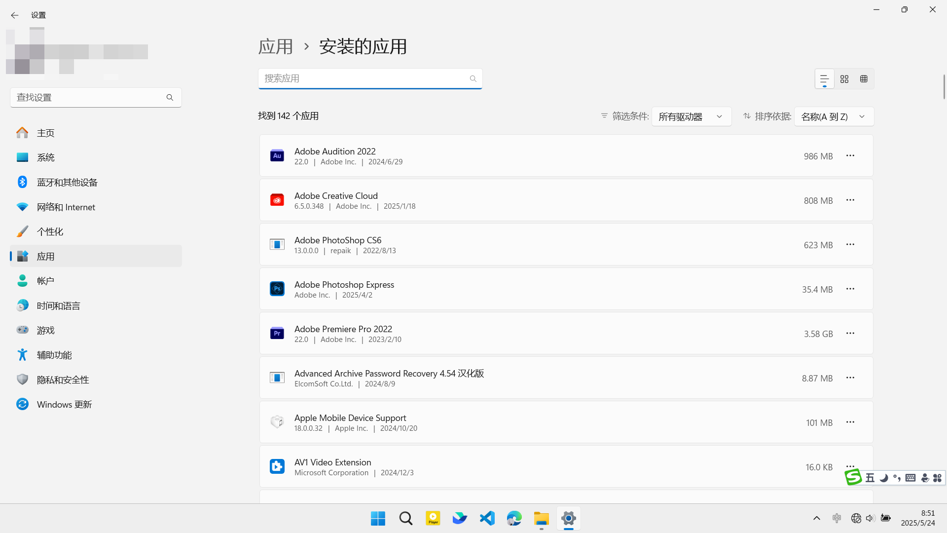Click the search icon in 搜索应用 box
Viewport: 947px width, 533px height.
click(x=473, y=79)
